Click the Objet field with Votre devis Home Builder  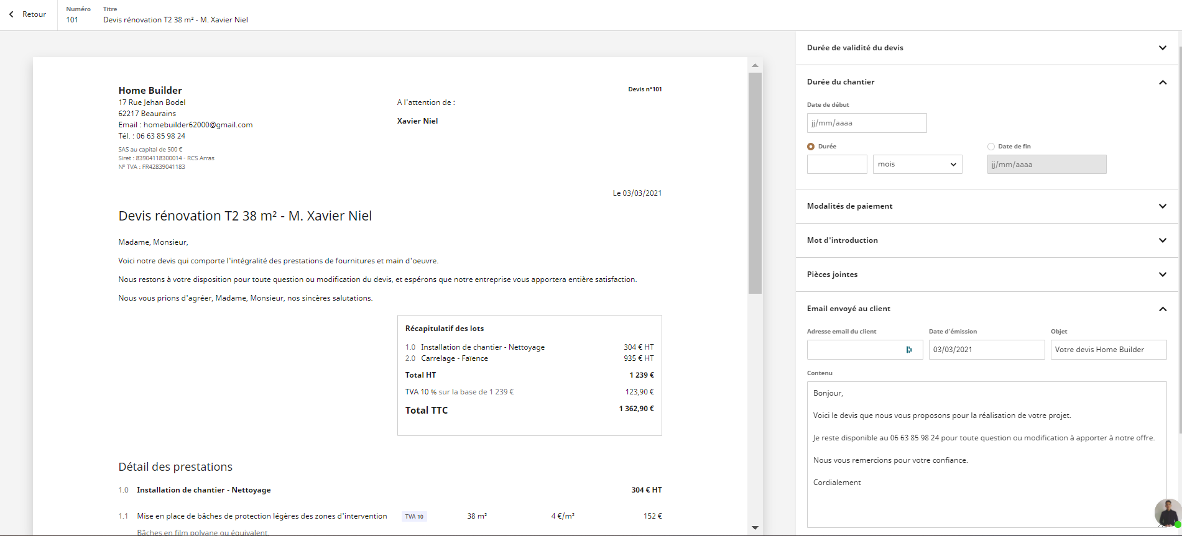point(1108,350)
